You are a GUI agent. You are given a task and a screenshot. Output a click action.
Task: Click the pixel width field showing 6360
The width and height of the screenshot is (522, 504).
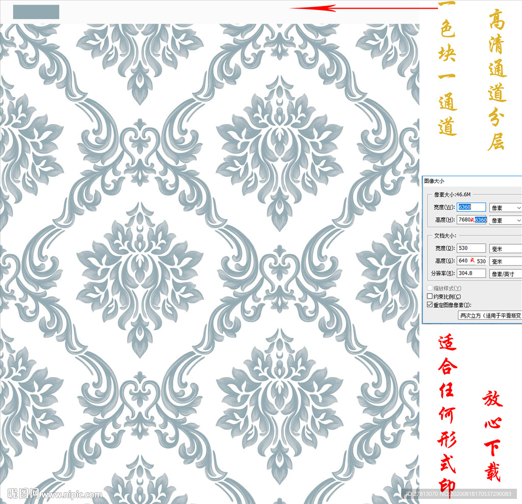(471, 207)
